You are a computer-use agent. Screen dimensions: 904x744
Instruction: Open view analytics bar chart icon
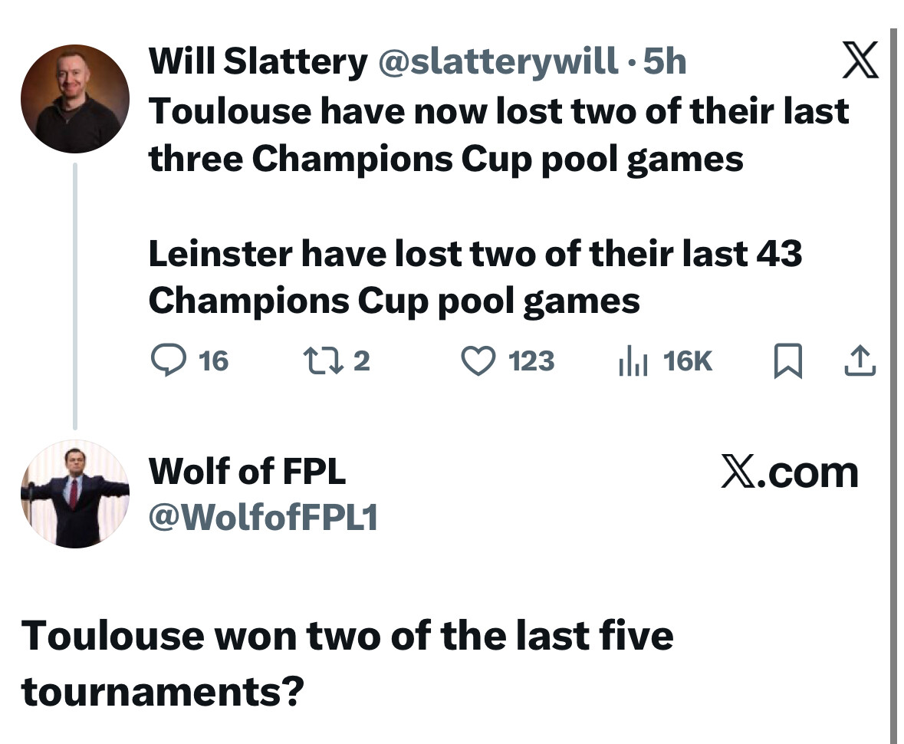[x=633, y=361]
